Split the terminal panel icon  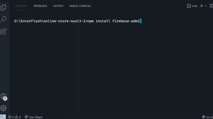click(x=211, y=6)
